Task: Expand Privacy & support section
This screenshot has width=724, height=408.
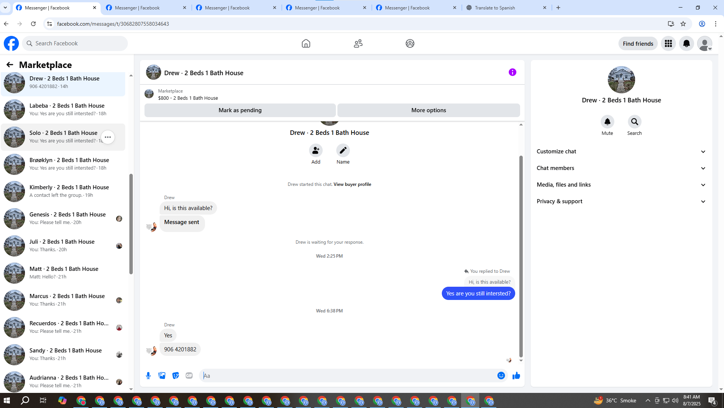Action: 621,201
